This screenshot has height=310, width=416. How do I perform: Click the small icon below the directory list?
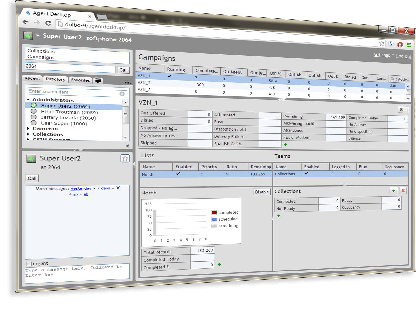pos(127,146)
